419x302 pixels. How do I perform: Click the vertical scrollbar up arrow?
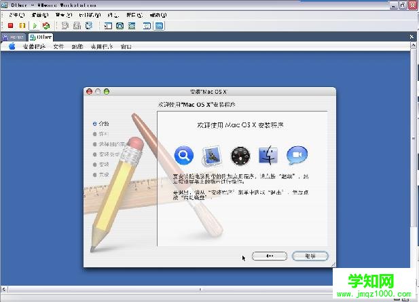click(413, 46)
